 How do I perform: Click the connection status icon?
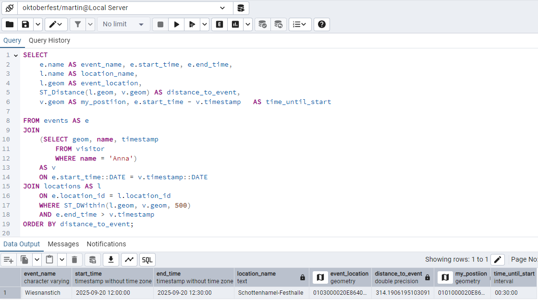(x=10, y=8)
